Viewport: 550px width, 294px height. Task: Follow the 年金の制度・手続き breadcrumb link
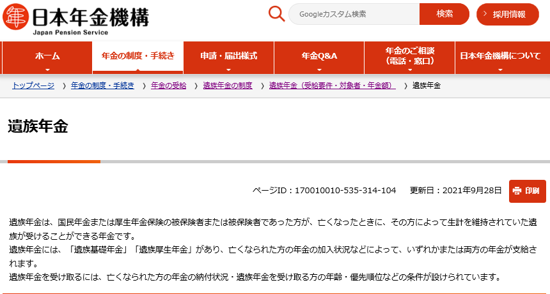click(x=102, y=85)
